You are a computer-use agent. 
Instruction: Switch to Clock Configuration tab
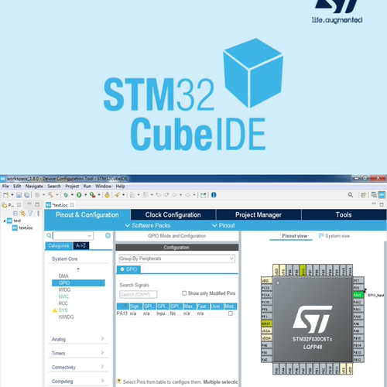173,214
